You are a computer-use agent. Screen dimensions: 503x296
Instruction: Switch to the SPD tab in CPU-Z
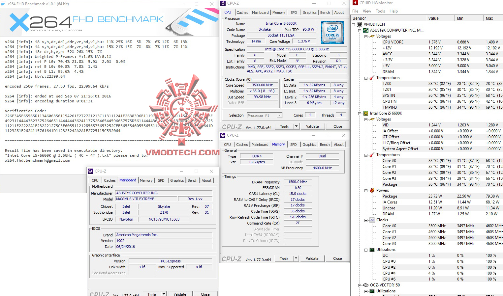(294, 12)
